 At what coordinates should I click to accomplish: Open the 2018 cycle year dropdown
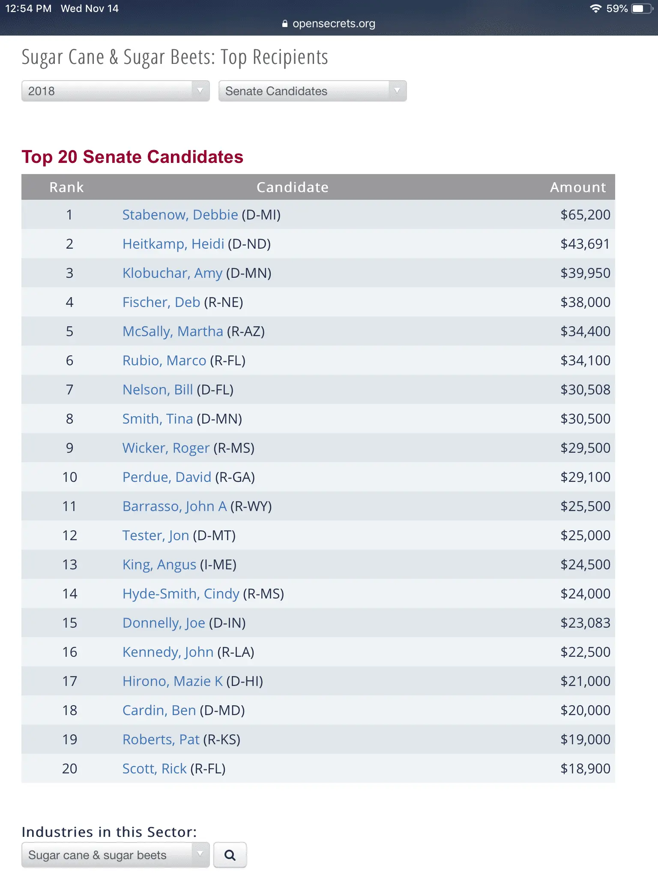coord(115,91)
